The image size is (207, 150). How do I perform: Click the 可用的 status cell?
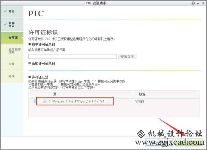(139, 101)
